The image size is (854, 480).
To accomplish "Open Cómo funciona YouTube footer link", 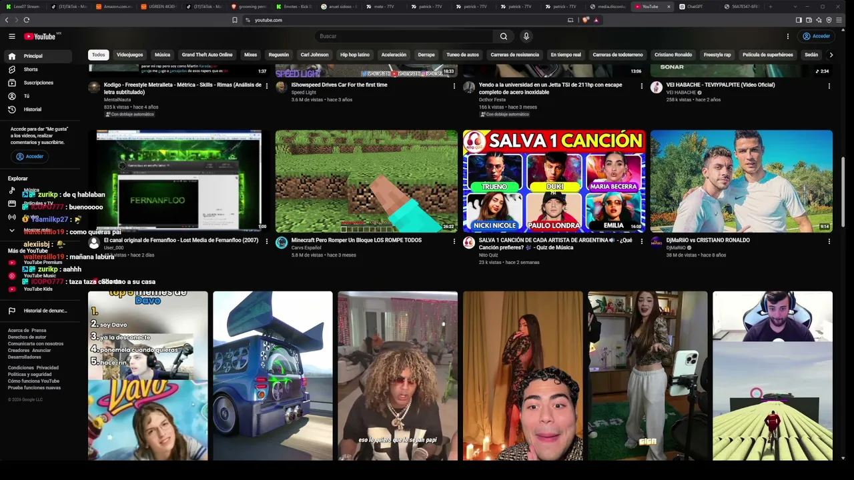I will [33, 381].
